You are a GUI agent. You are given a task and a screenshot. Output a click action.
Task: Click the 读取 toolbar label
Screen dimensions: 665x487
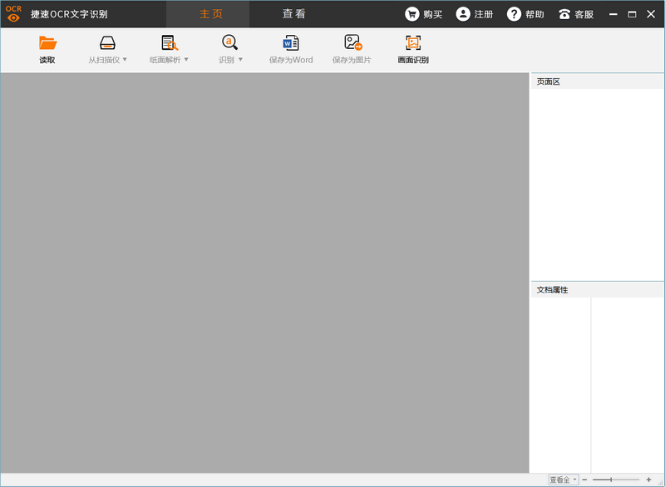47,60
